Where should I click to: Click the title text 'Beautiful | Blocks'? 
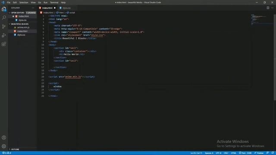click(x=74, y=38)
